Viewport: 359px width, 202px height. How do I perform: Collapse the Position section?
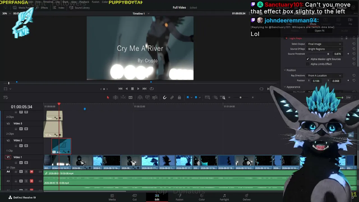coord(285,70)
